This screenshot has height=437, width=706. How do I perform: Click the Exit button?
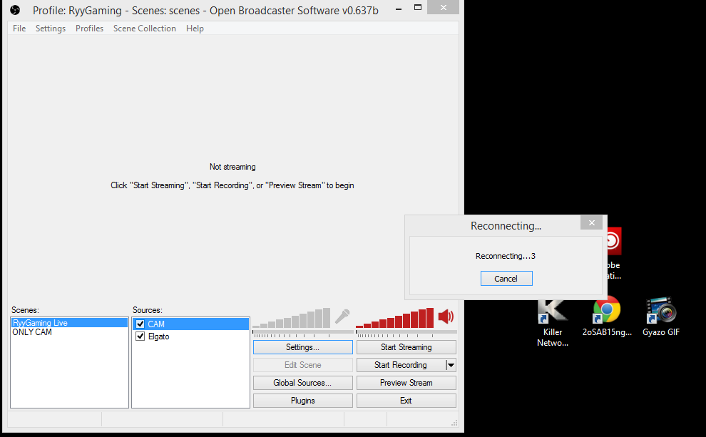click(406, 401)
